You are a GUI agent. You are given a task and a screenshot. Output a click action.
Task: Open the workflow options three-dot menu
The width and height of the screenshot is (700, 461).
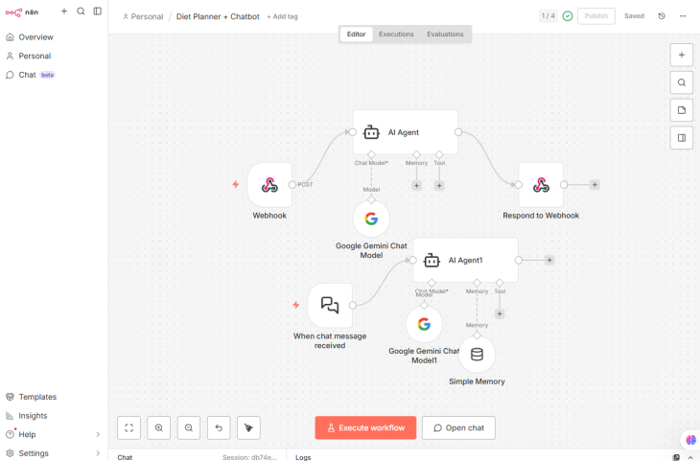click(683, 16)
